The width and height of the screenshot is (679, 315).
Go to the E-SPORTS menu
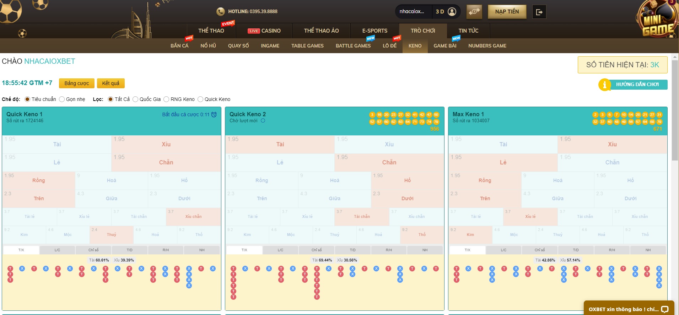(x=374, y=31)
